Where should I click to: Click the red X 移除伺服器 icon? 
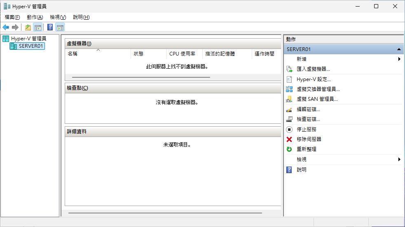tap(289, 139)
